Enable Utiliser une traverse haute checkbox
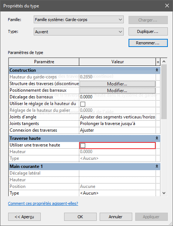 click(x=83, y=145)
